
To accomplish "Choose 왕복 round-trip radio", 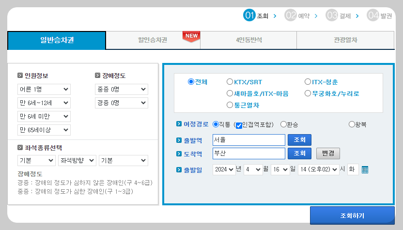I will [x=352, y=124].
